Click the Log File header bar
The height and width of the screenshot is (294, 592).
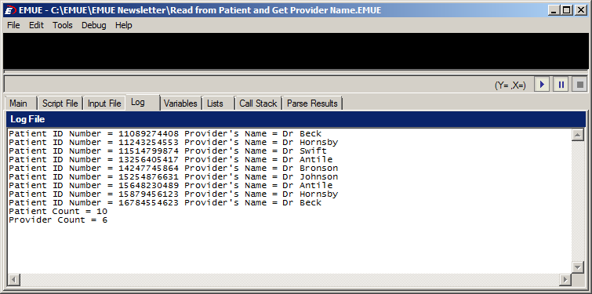(x=296, y=119)
